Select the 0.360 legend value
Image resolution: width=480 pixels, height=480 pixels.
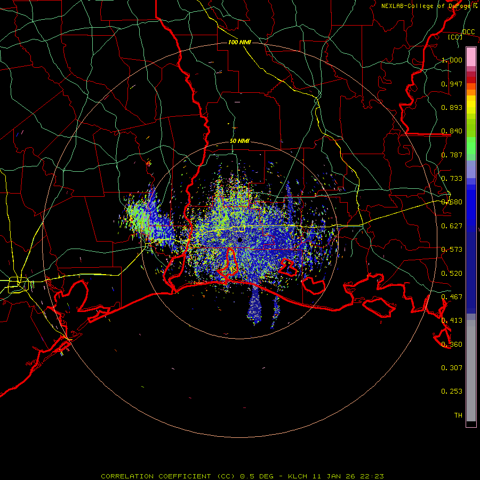coord(452,345)
